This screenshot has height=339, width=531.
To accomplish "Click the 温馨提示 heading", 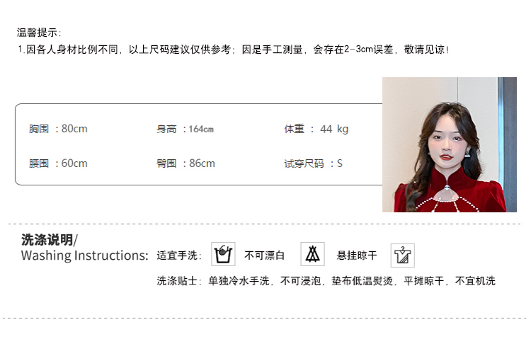I will point(39,33).
